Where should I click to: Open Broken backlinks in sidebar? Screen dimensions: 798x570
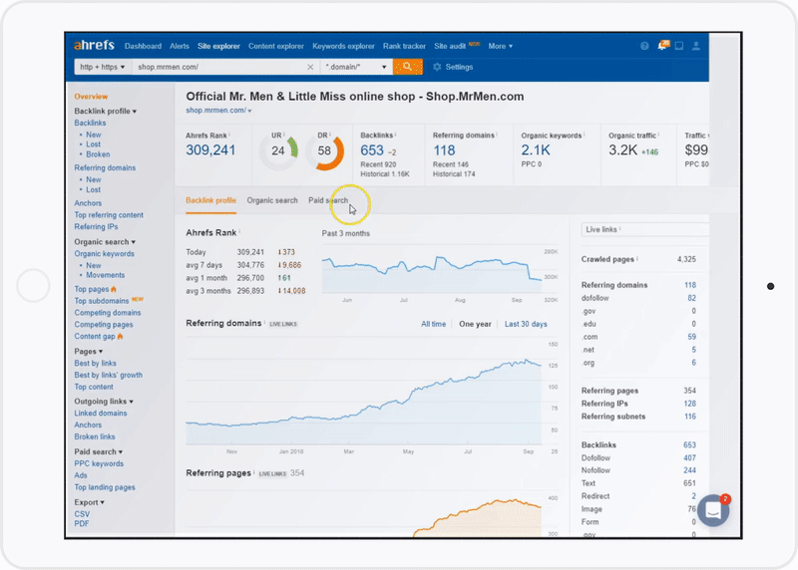pos(98,154)
